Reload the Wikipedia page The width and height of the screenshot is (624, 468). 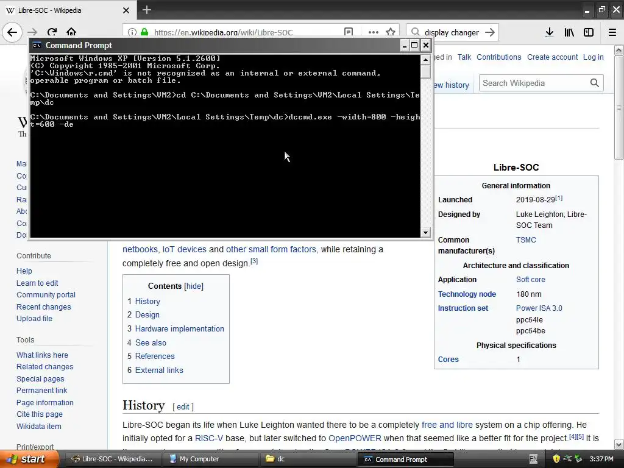[x=52, y=32]
